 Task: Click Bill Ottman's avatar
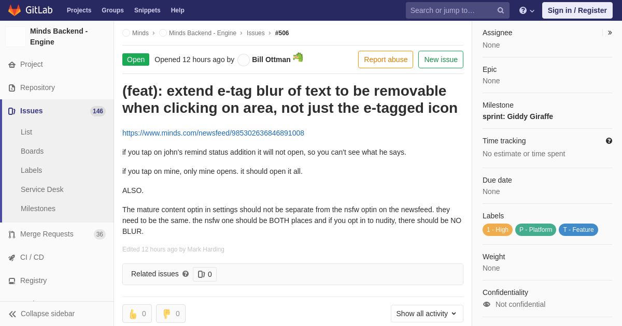pos(244,60)
